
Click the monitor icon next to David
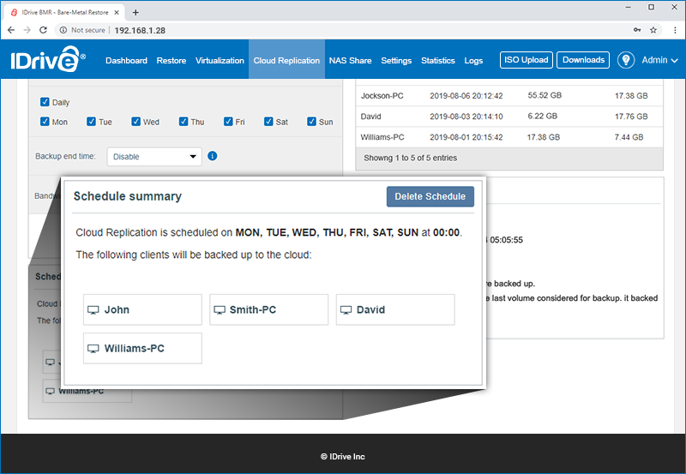click(346, 310)
